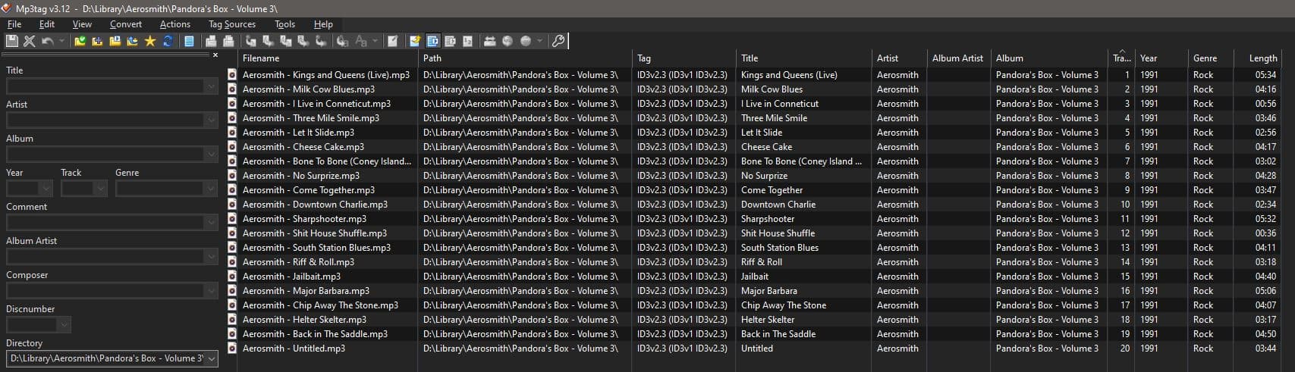Expand the Genre field dropdown

211,188
